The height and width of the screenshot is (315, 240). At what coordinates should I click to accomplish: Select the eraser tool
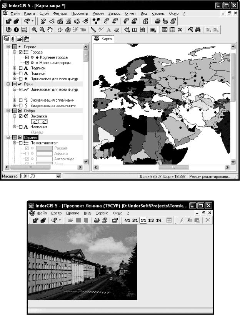click(x=117, y=30)
